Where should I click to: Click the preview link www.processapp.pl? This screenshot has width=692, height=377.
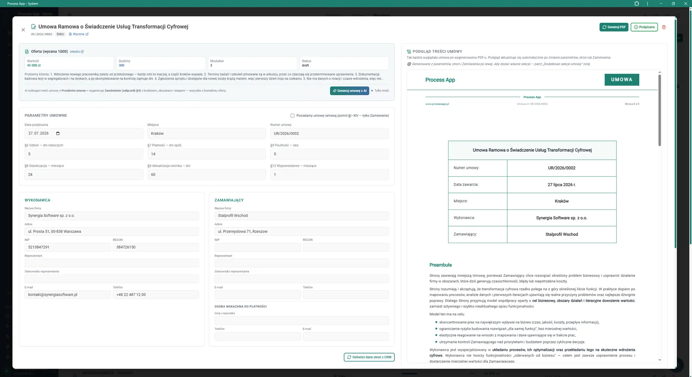click(437, 104)
